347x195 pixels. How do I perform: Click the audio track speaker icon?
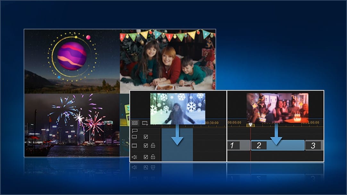(x=135, y=157)
